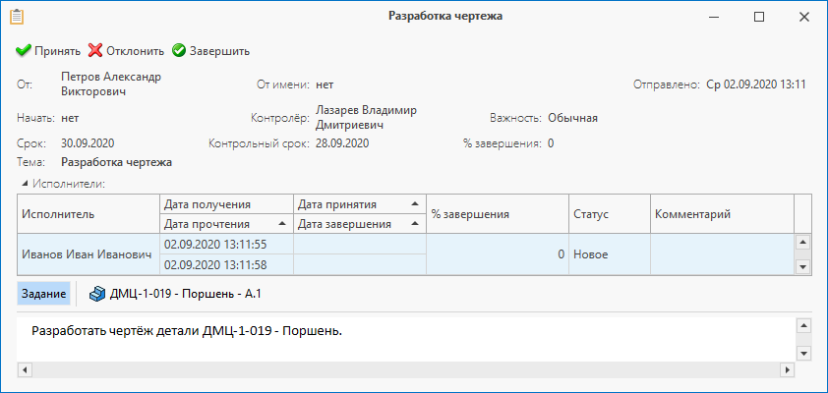This screenshot has height=393, width=828.
Task: Select the Иванов Иван Иванович row
Action: [x=87, y=254]
